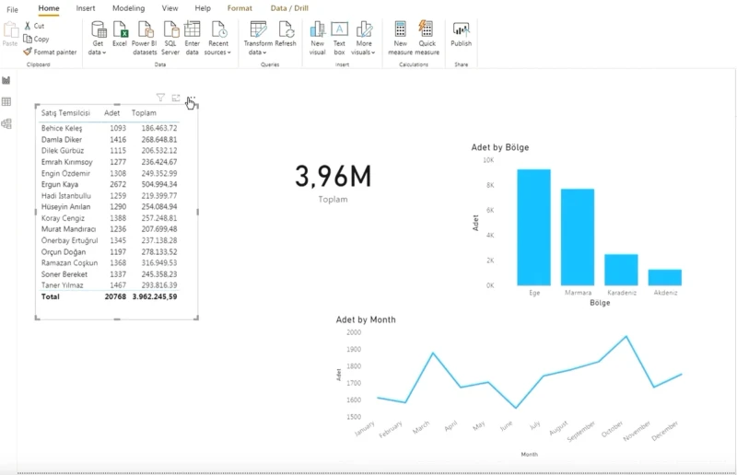Select the Adet by Month chart title
This screenshot has height=475, width=737.
click(x=366, y=319)
